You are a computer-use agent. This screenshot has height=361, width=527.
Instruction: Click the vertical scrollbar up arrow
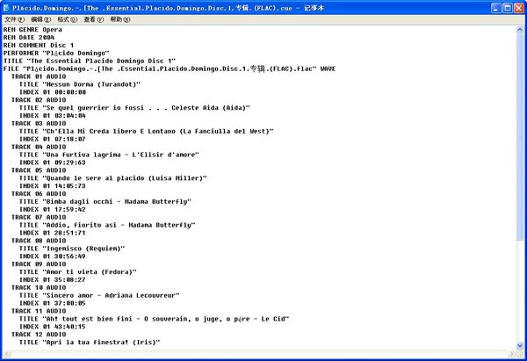click(x=520, y=30)
